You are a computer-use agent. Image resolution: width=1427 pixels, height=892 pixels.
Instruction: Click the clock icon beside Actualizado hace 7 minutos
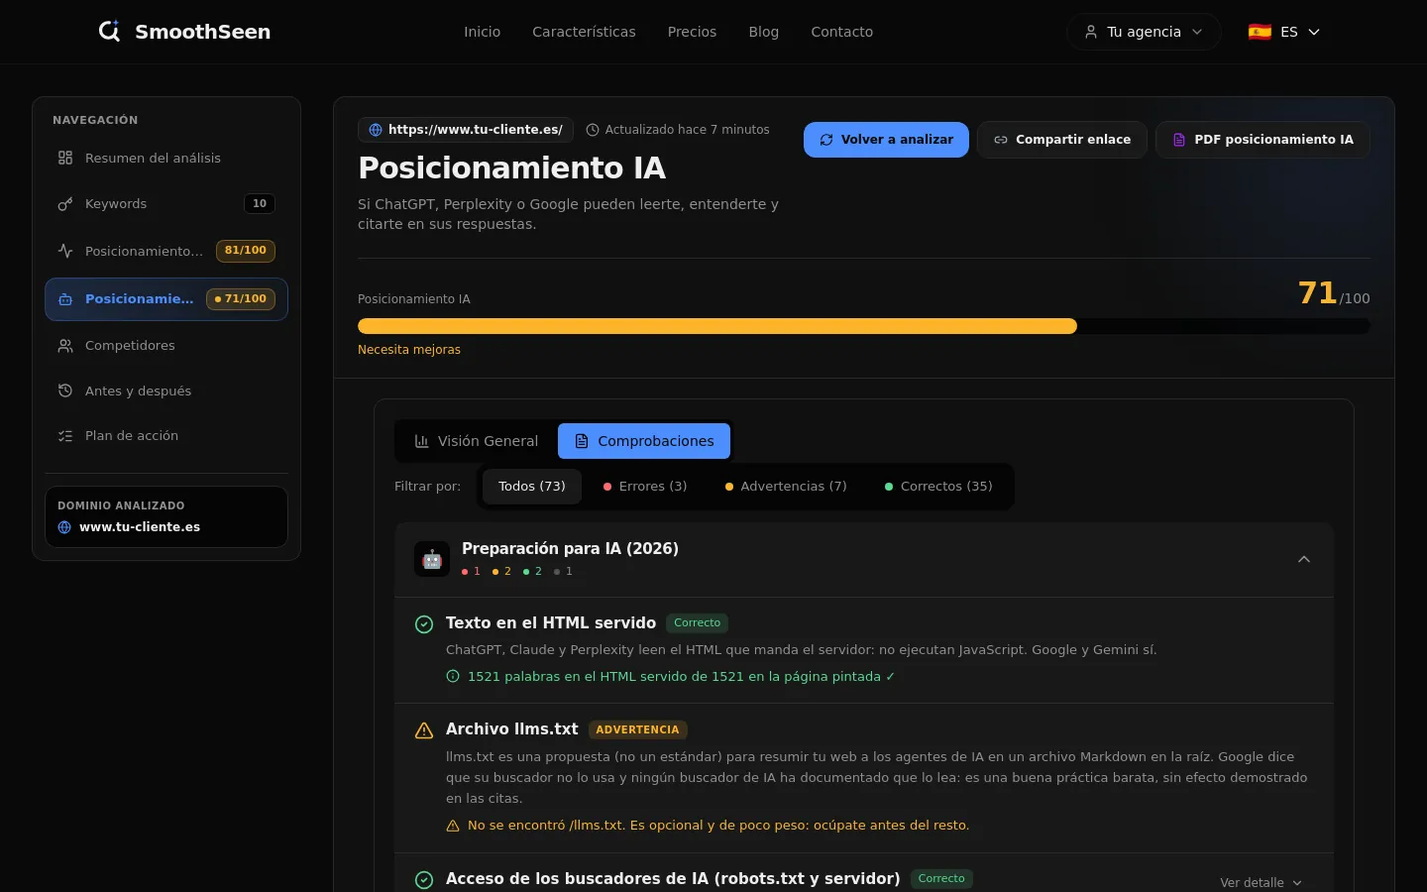click(x=593, y=130)
